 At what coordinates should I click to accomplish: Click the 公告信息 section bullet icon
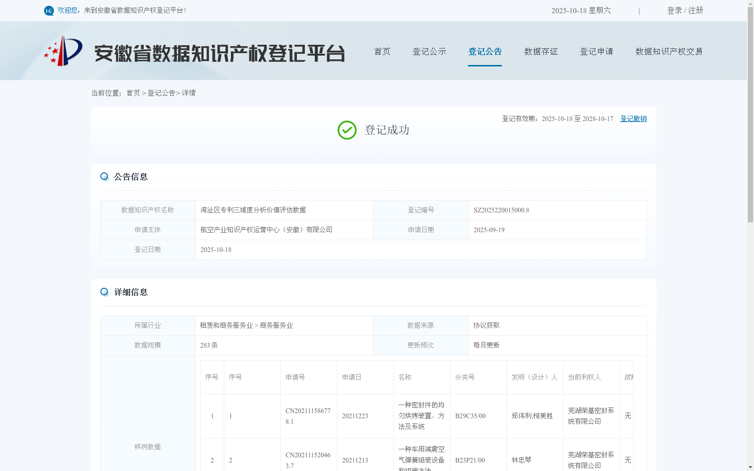pyautogui.click(x=104, y=177)
